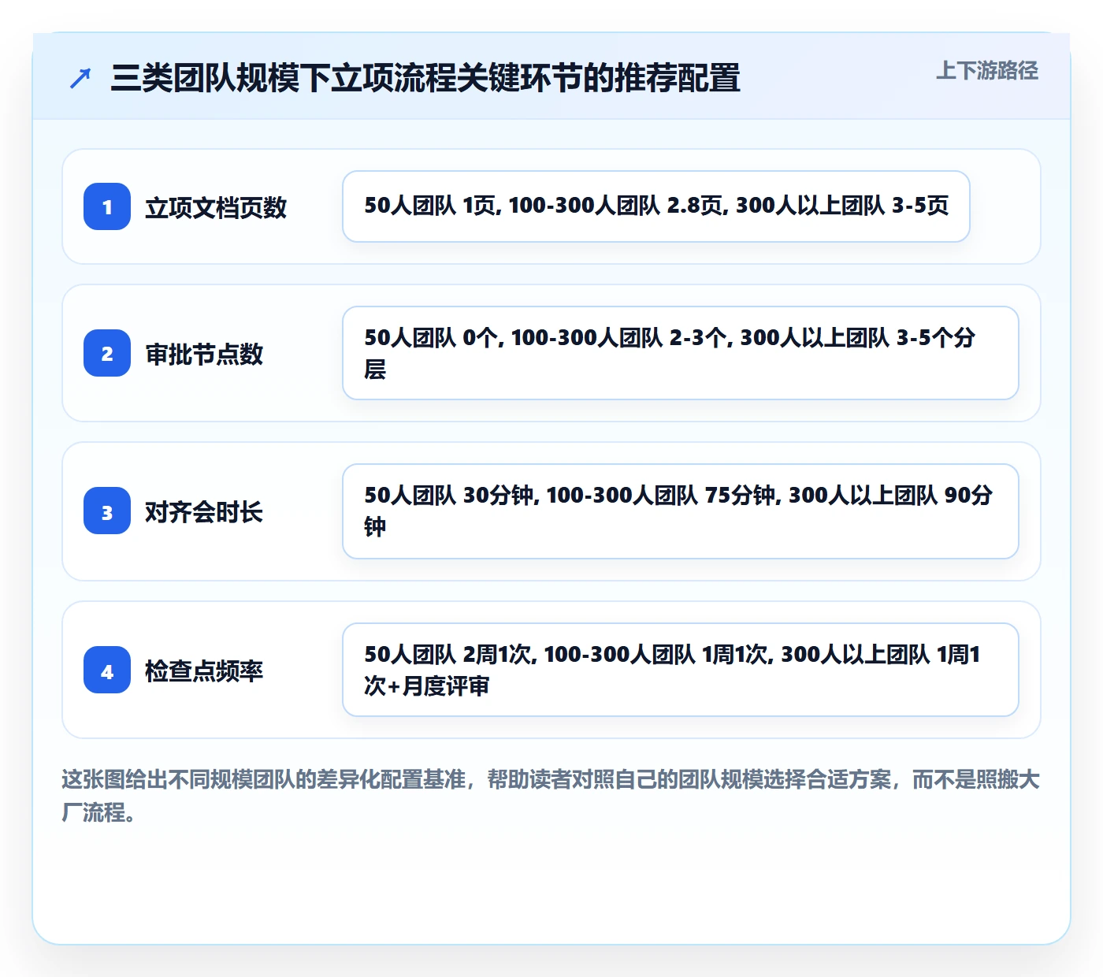Click the value box starting 50人团队 1页
The image size is (1103, 977).
[x=656, y=206]
